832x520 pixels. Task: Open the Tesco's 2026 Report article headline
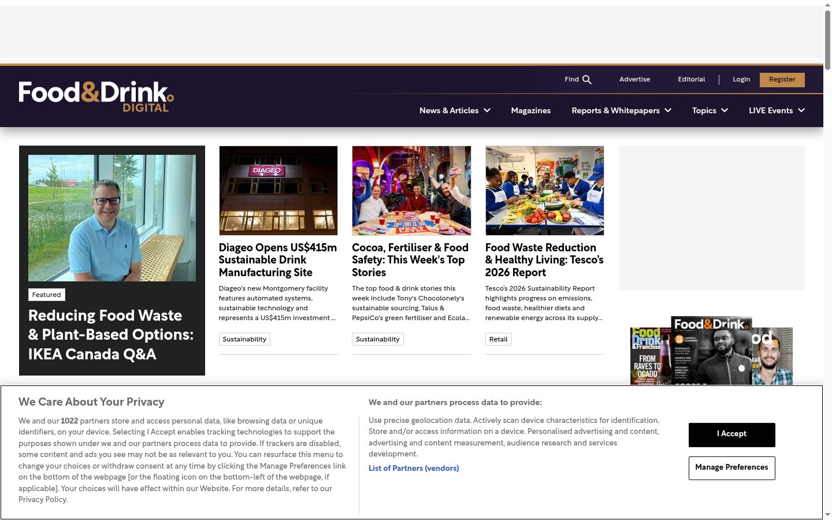pos(544,260)
